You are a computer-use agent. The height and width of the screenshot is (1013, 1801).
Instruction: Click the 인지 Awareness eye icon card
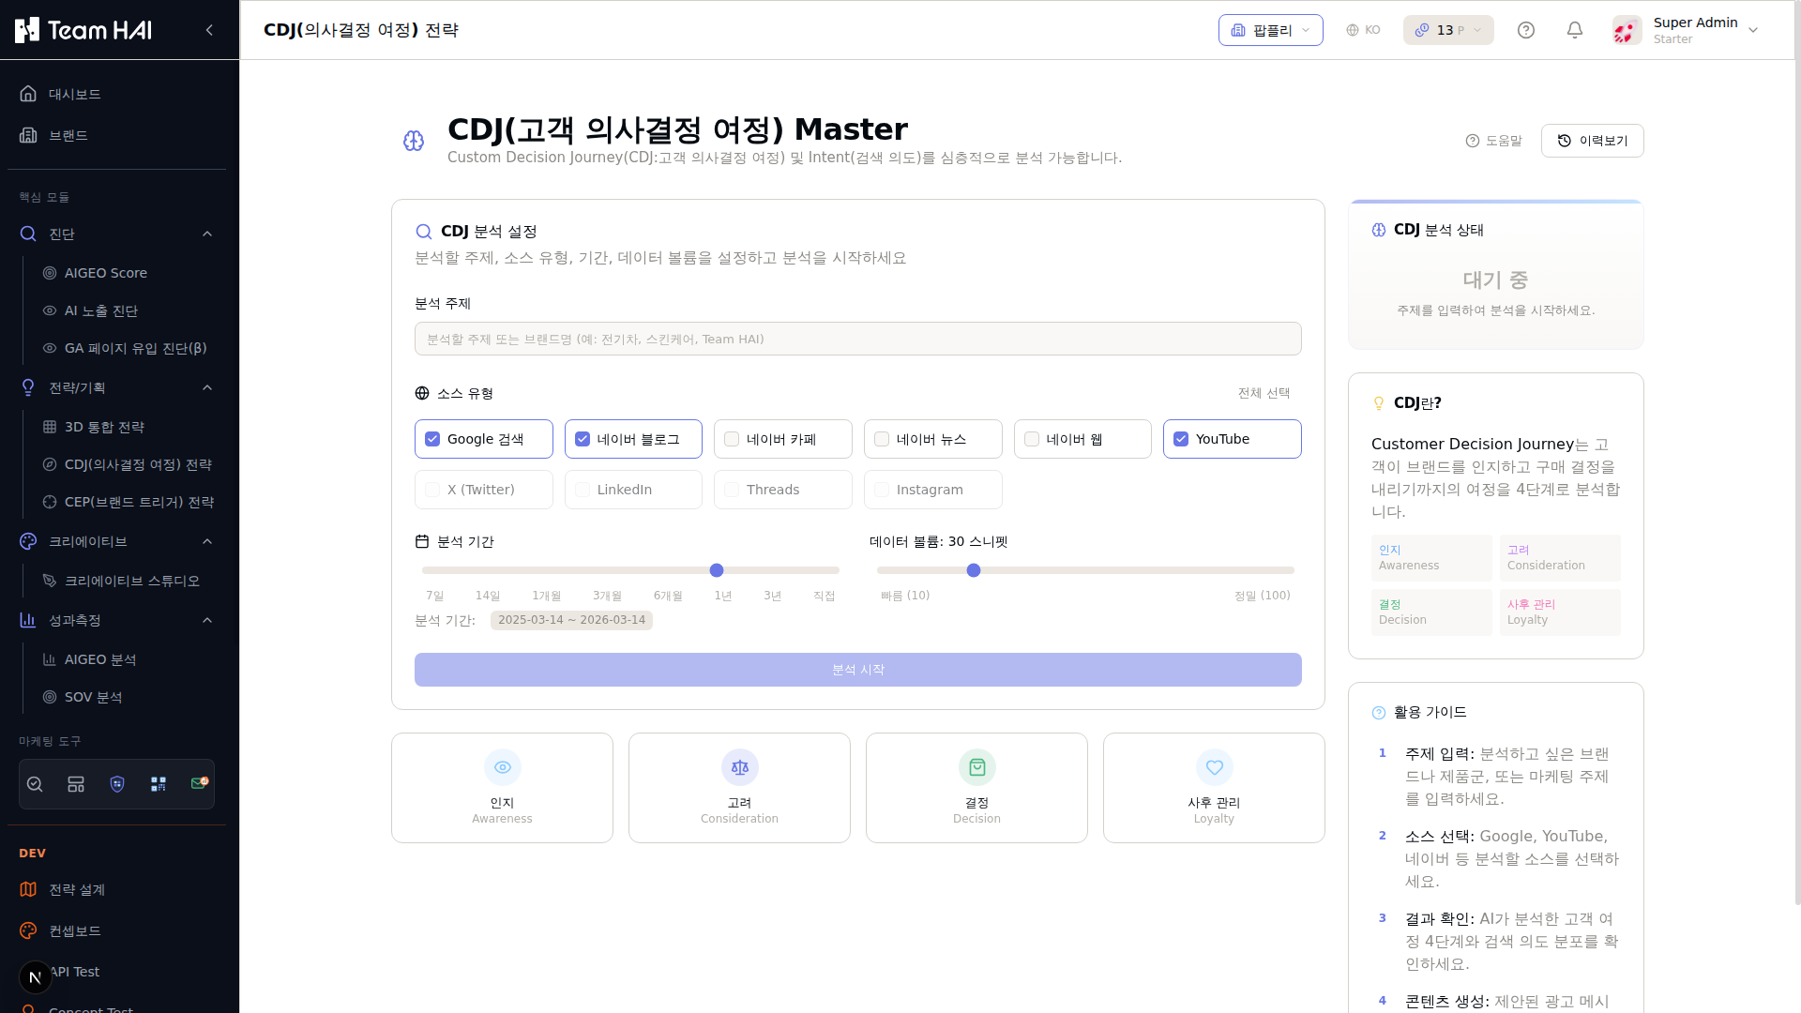coord(502,788)
